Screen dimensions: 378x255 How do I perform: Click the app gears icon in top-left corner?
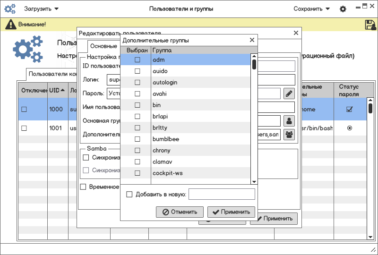pyautogui.click(x=10, y=9)
